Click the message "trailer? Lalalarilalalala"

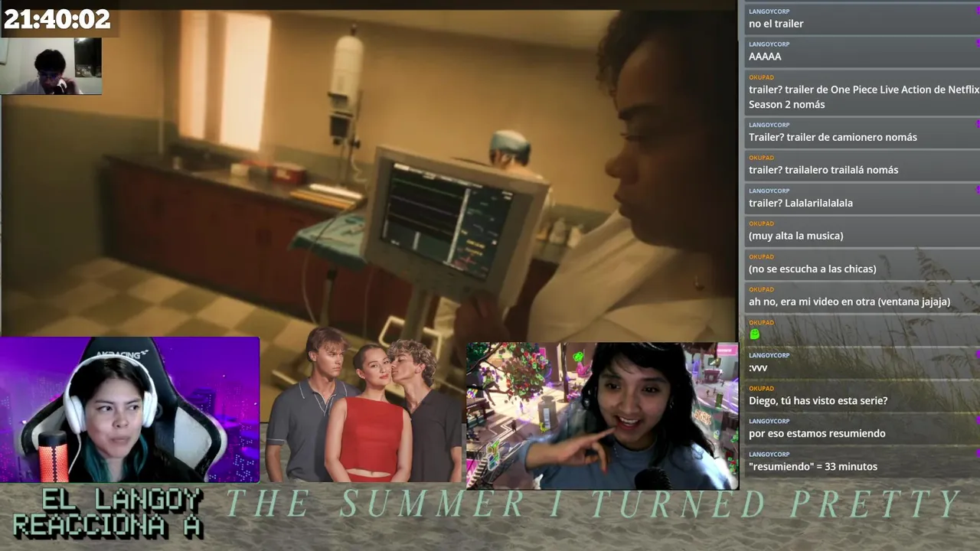click(861, 198)
